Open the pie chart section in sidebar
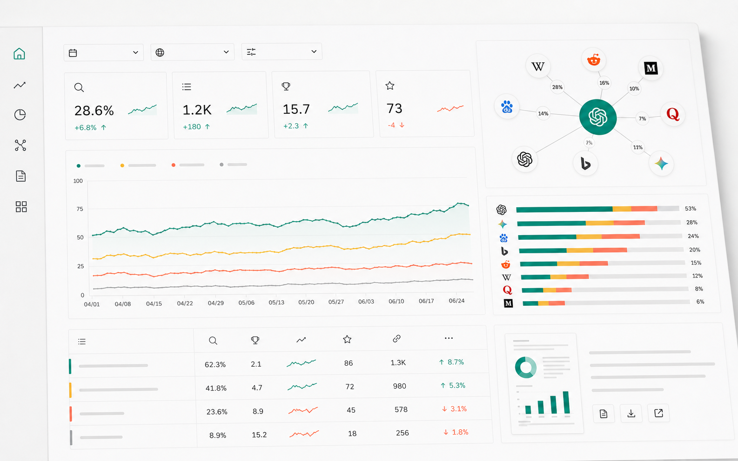Image resolution: width=738 pixels, height=461 pixels. (20, 115)
